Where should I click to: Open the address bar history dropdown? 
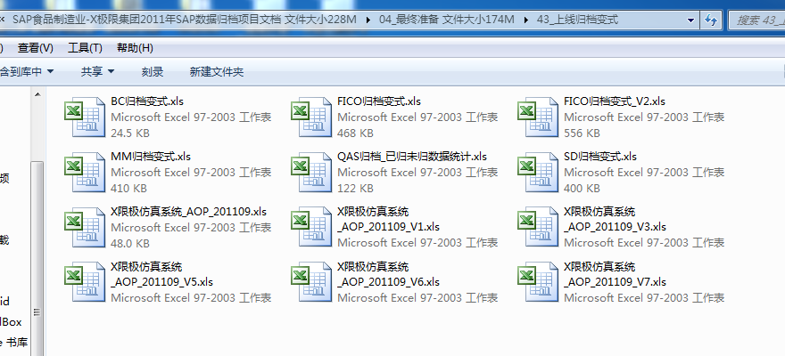coord(690,20)
